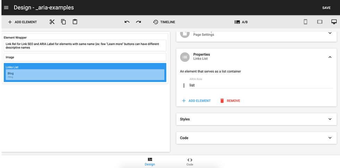Image resolution: width=340 pixels, height=168 pixels.
Task: Expand the Page Settings section
Action: pyautogui.click(x=330, y=33)
